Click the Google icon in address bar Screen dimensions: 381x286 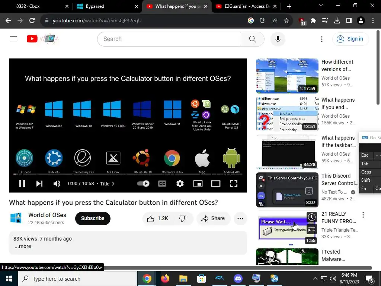pos(250,21)
